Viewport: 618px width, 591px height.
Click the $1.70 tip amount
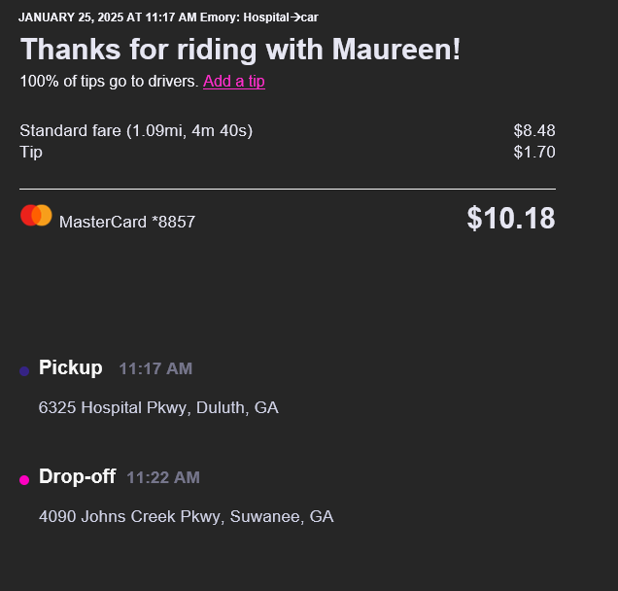(x=533, y=152)
